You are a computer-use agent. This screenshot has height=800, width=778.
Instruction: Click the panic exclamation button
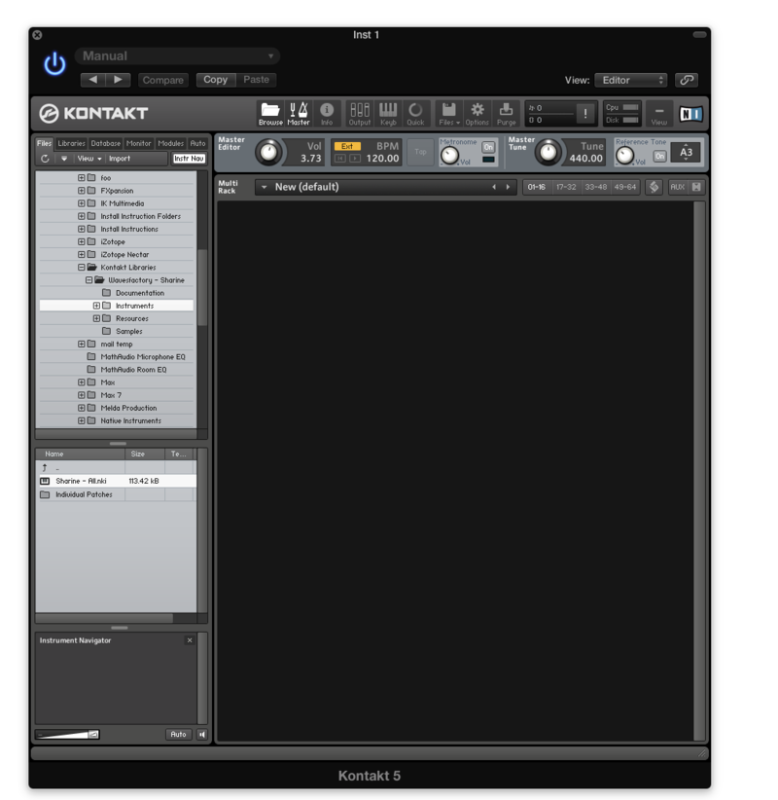(585, 114)
